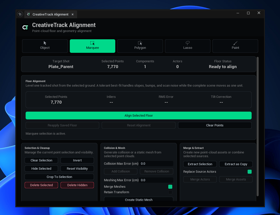Focus the Collision Max Error field
Viewport: 280px width, 215px height.
(x=156, y=163)
